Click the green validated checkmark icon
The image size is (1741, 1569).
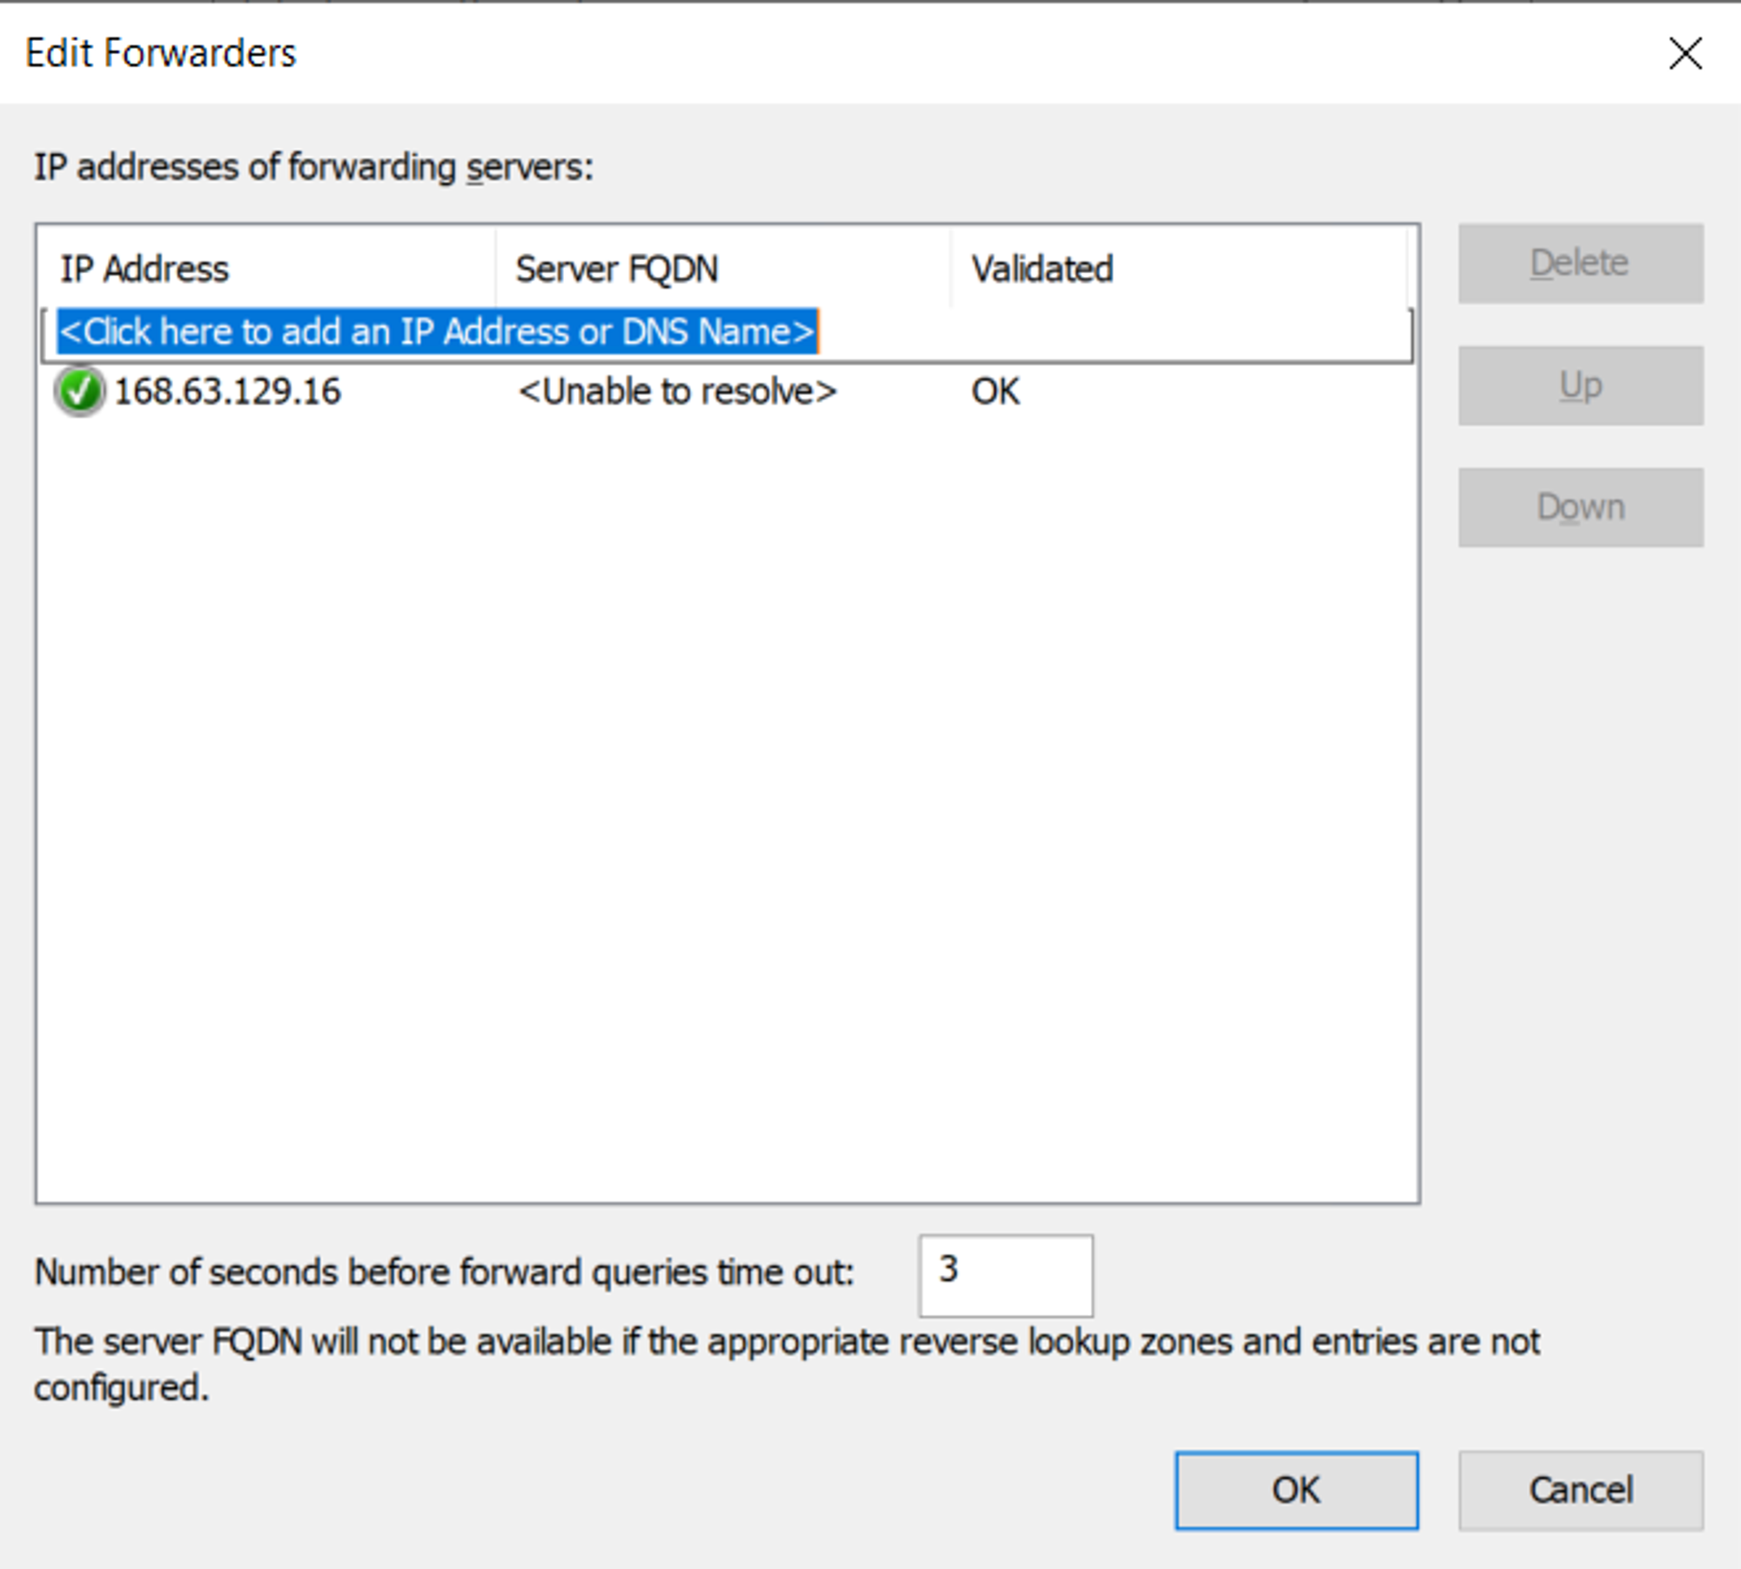tap(79, 392)
